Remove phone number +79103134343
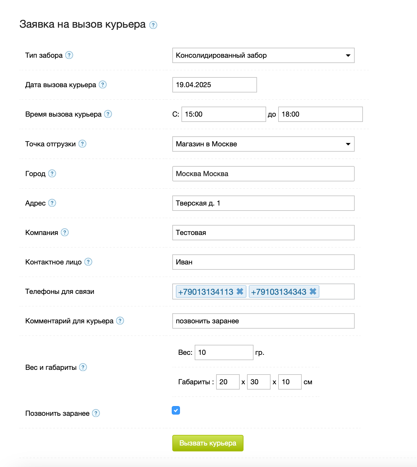Image resolution: width=417 pixels, height=467 pixels. (313, 292)
